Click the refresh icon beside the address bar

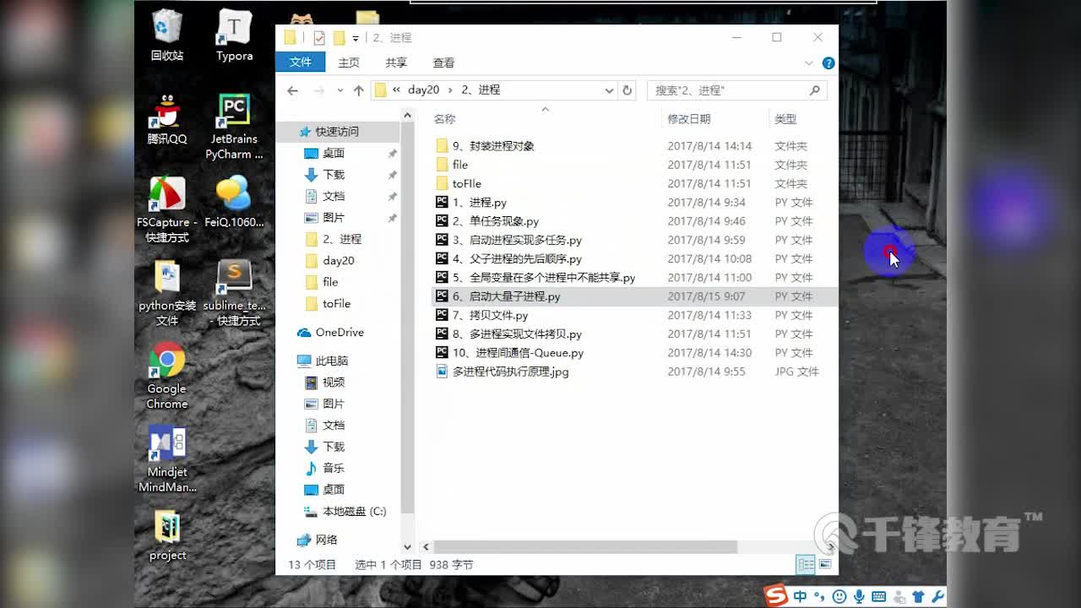tap(626, 90)
